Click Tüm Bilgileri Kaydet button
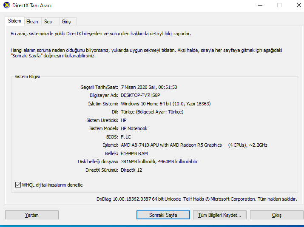This screenshot has width=304, height=227. click(220, 215)
